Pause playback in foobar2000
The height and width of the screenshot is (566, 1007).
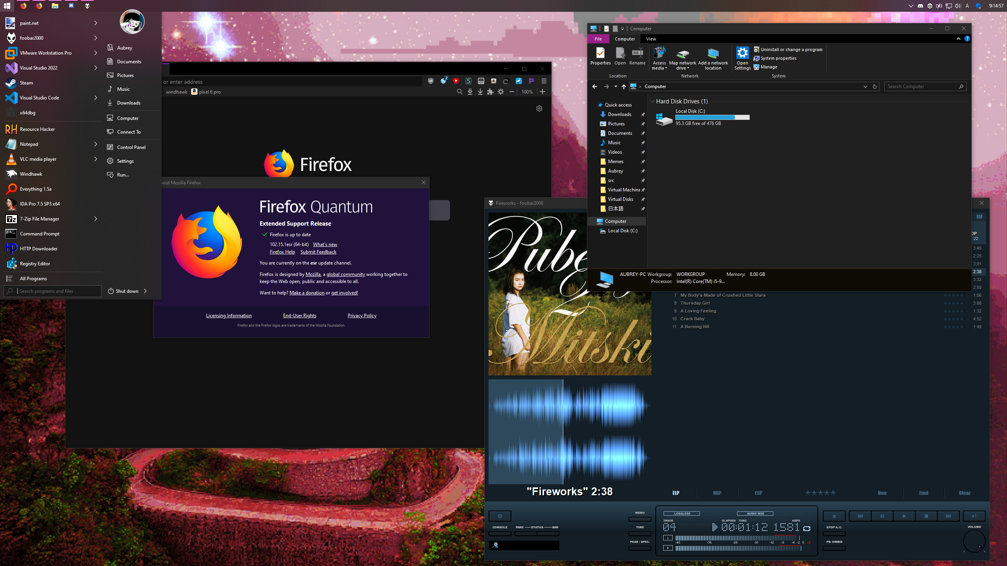pyautogui.click(x=882, y=516)
